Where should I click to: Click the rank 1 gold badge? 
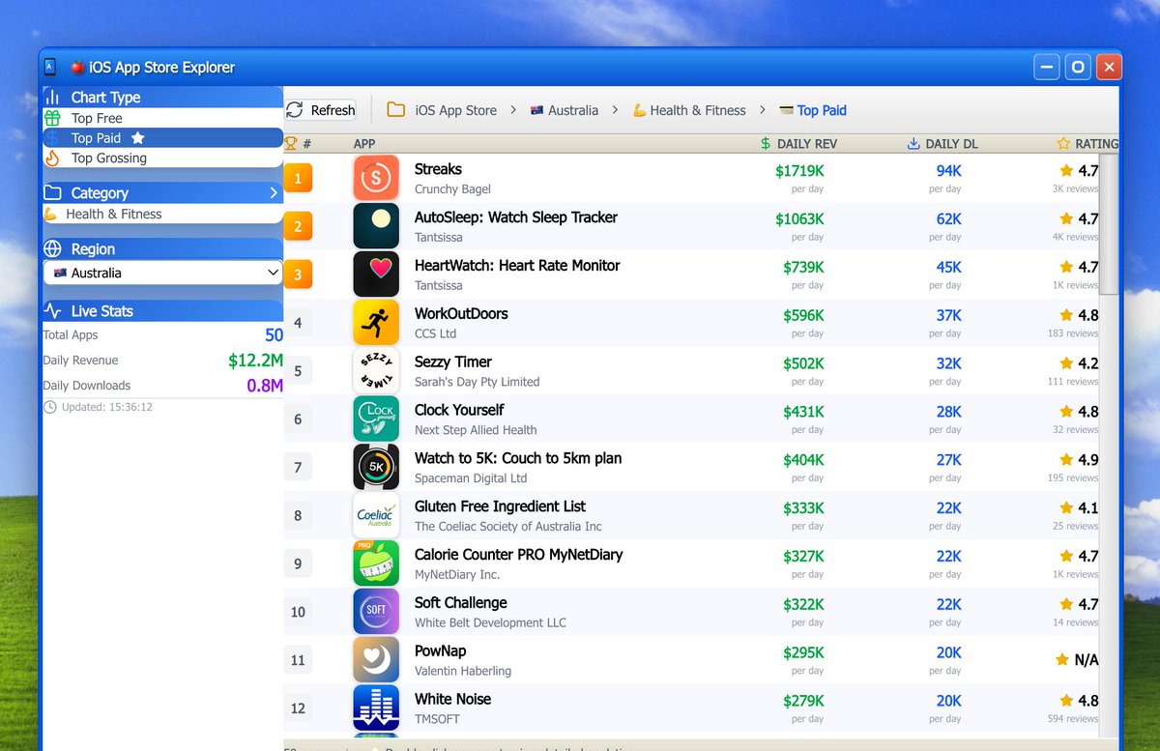click(x=298, y=178)
